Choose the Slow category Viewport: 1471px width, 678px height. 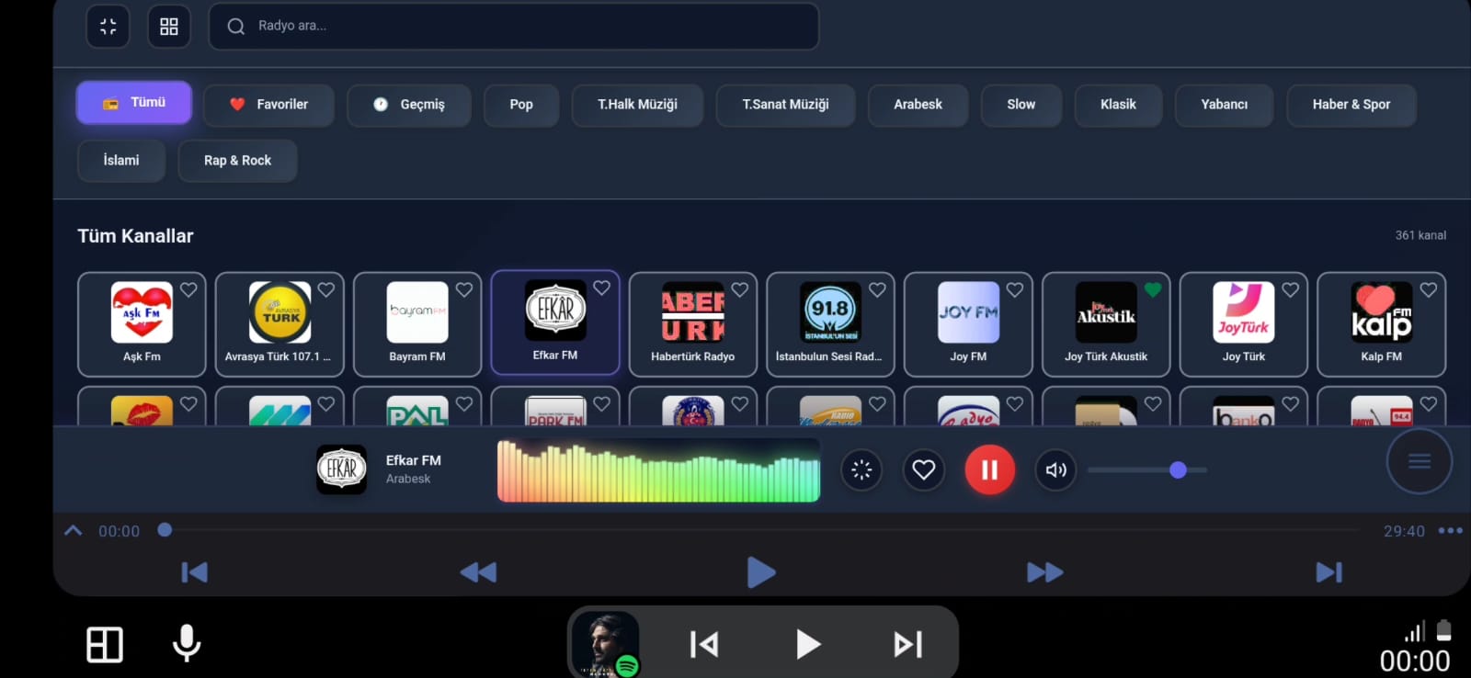(x=1021, y=105)
